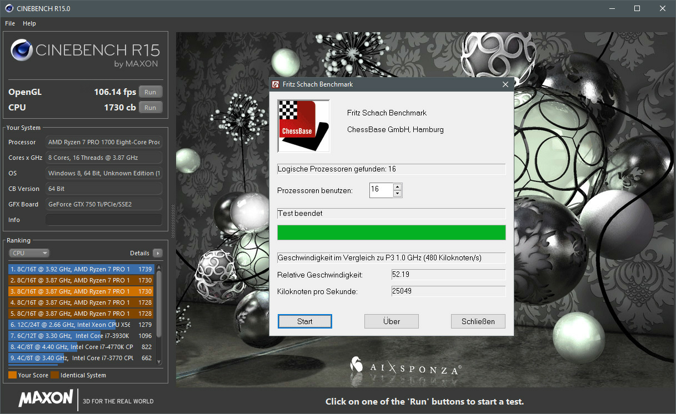Select ranking entry 1 at 3.92 GHz
The height and width of the screenshot is (414, 676).
pyautogui.click(x=81, y=269)
